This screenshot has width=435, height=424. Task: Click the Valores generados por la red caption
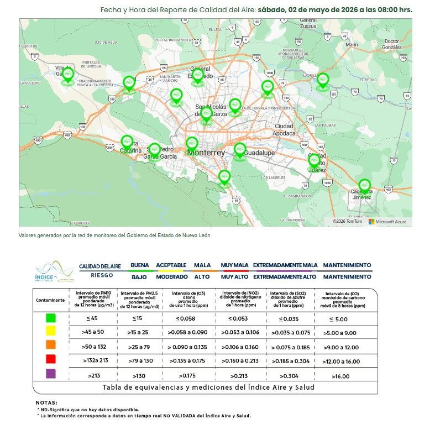pyautogui.click(x=114, y=235)
